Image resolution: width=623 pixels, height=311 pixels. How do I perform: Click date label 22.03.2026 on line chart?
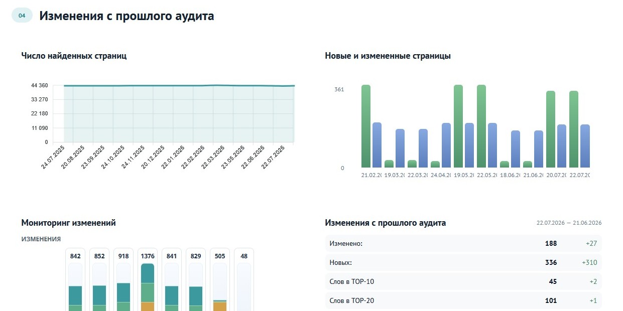pyautogui.click(x=213, y=157)
